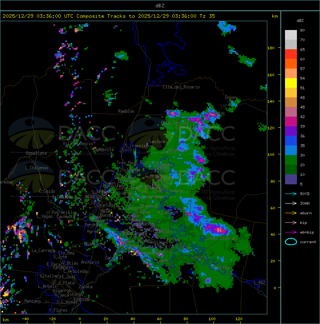Click the TUNUYAN label on map
Image resolution: width=320 pixels, height=324 pixels.
click(82, 300)
